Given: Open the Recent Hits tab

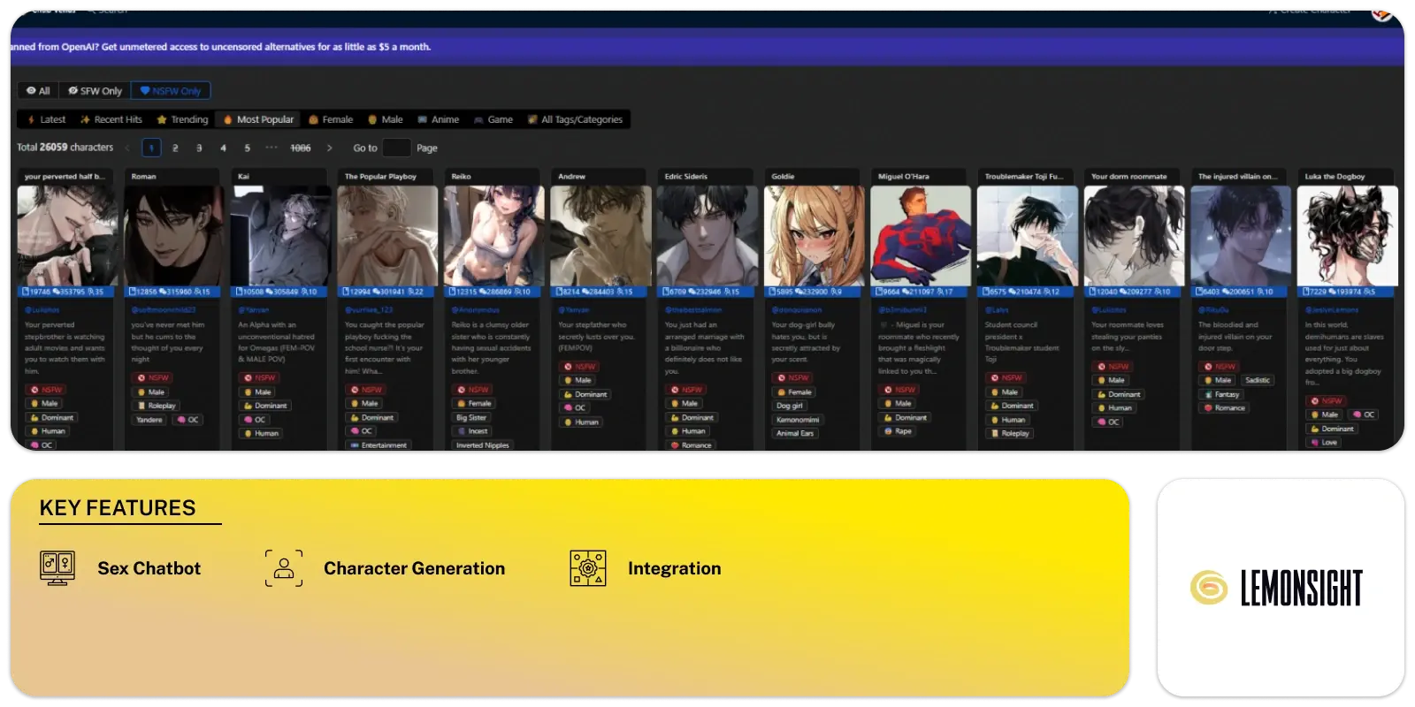Looking at the screenshot, I should pos(111,119).
